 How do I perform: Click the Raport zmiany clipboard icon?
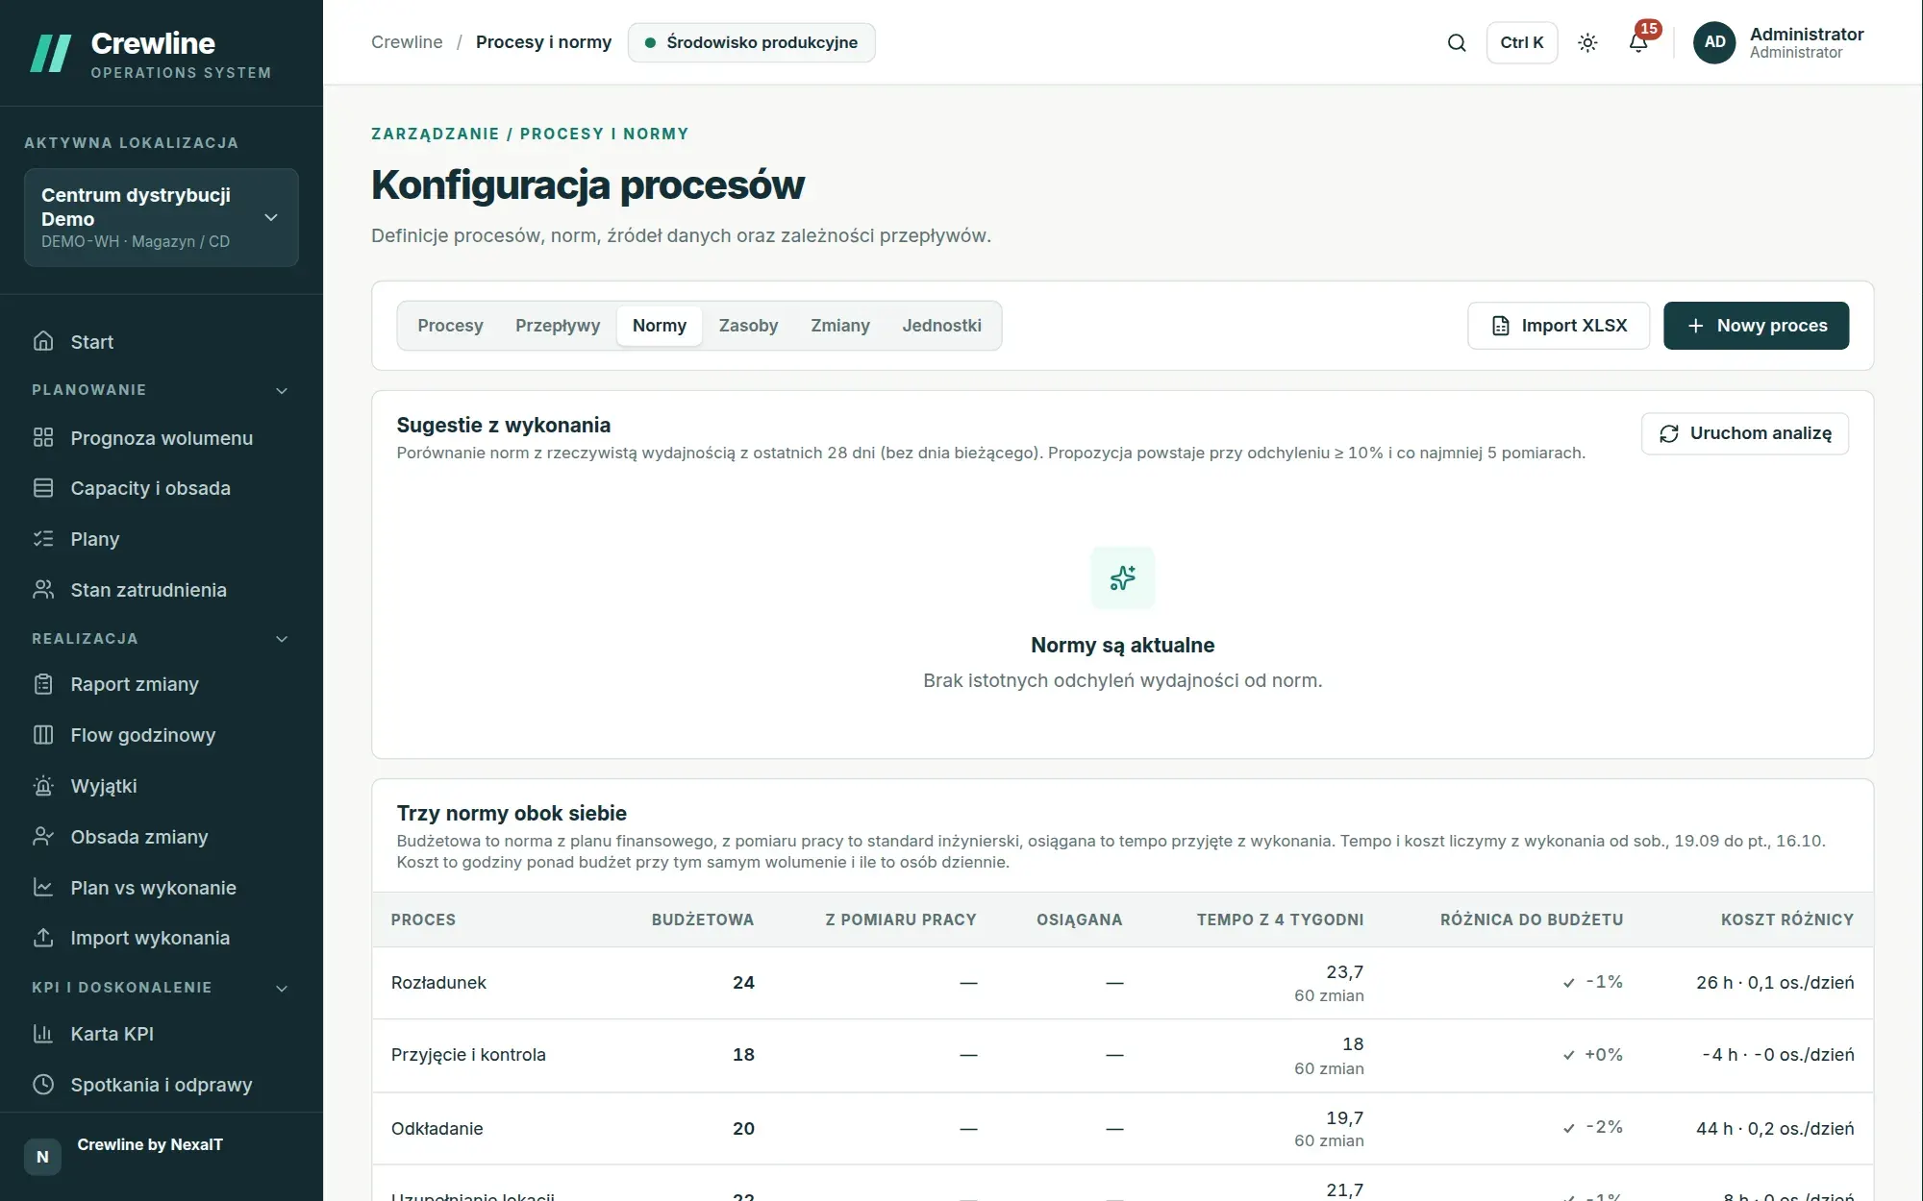(x=43, y=684)
